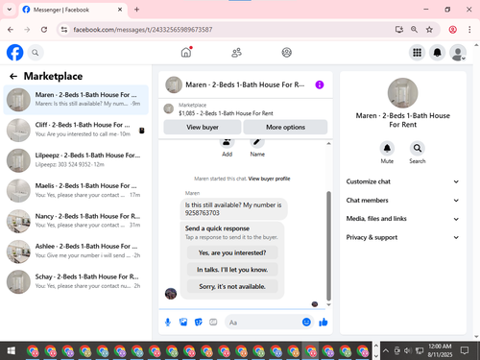The image size is (480, 360).
Task: Click the More options button
Action: tap(285, 127)
